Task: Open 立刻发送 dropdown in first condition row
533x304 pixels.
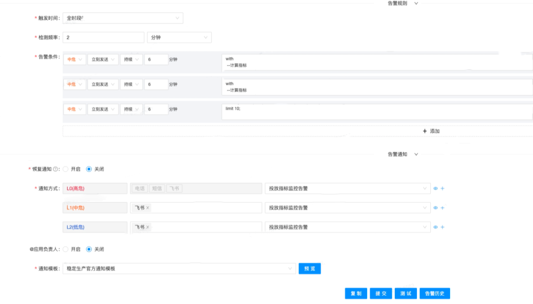Action: (103, 60)
